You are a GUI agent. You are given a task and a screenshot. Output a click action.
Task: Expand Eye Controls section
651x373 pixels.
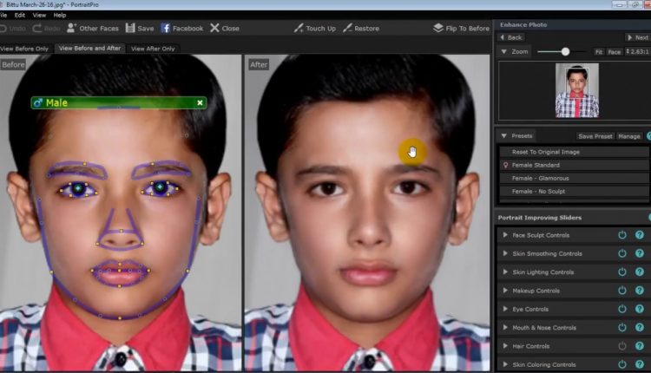pyautogui.click(x=505, y=309)
